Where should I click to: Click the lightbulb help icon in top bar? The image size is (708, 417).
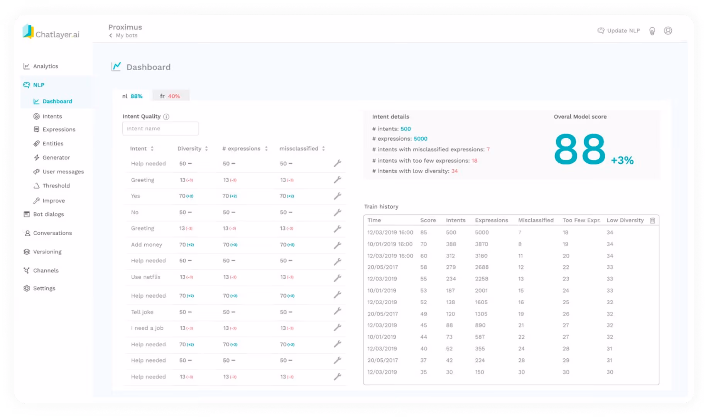[652, 31]
